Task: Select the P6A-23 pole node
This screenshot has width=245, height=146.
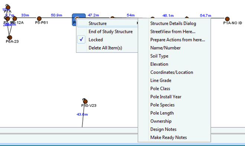Action: 10,37
